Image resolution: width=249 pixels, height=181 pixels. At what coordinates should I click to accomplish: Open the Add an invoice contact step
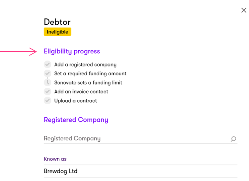pos(81,92)
